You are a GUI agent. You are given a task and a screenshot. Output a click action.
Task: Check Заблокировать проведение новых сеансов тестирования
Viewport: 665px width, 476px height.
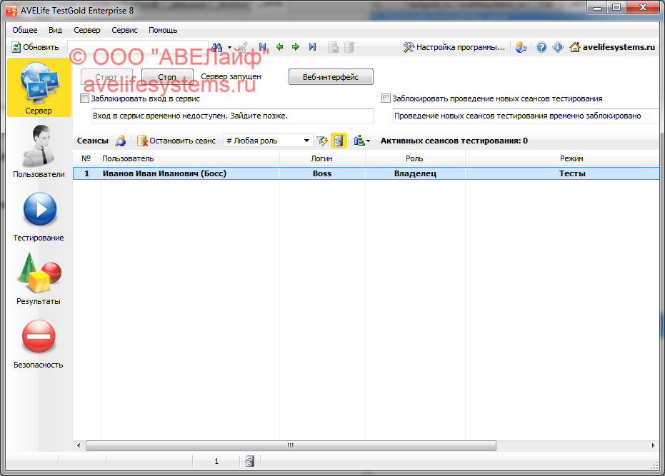(x=386, y=98)
